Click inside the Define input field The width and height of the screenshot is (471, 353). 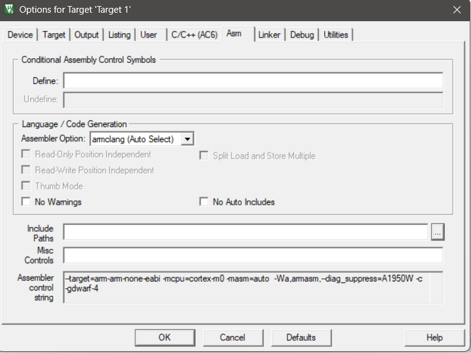(x=253, y=81)
